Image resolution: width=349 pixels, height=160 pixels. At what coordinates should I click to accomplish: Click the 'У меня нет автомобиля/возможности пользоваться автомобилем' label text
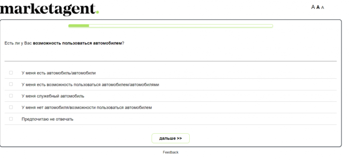pyautogui.click(x=87, y=108)
